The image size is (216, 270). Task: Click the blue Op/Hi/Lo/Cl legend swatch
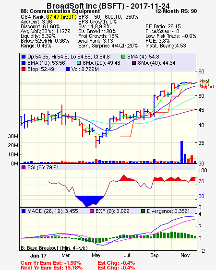(x=24, y=57)
